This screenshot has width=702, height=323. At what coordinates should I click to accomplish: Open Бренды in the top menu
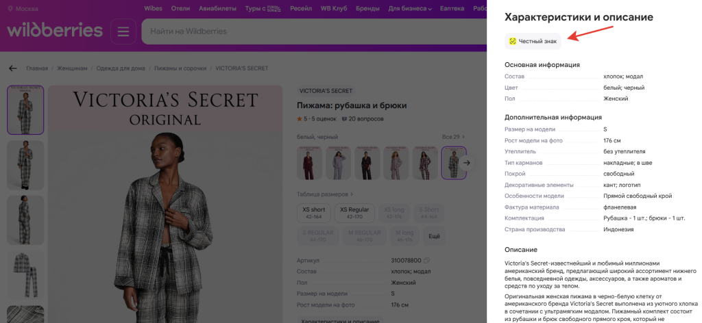367,8
